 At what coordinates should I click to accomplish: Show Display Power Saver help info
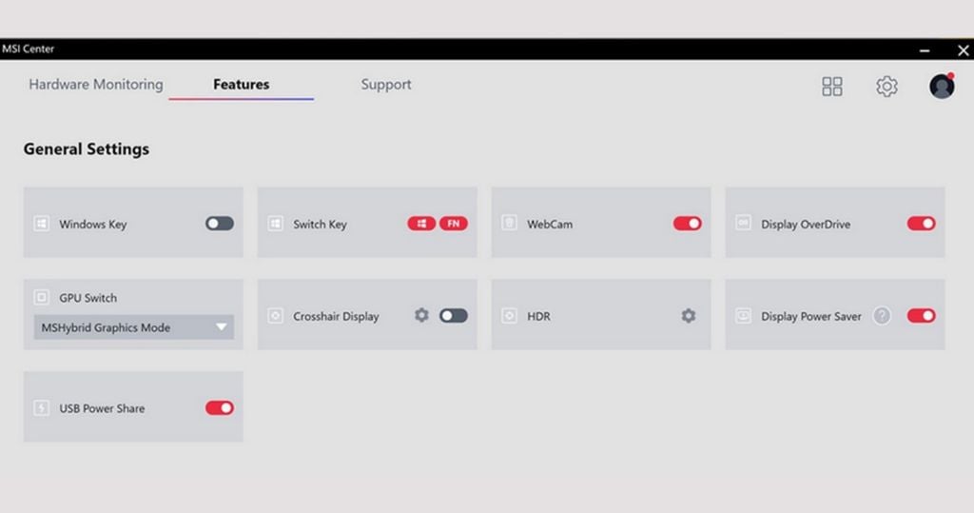pos(882,316)
